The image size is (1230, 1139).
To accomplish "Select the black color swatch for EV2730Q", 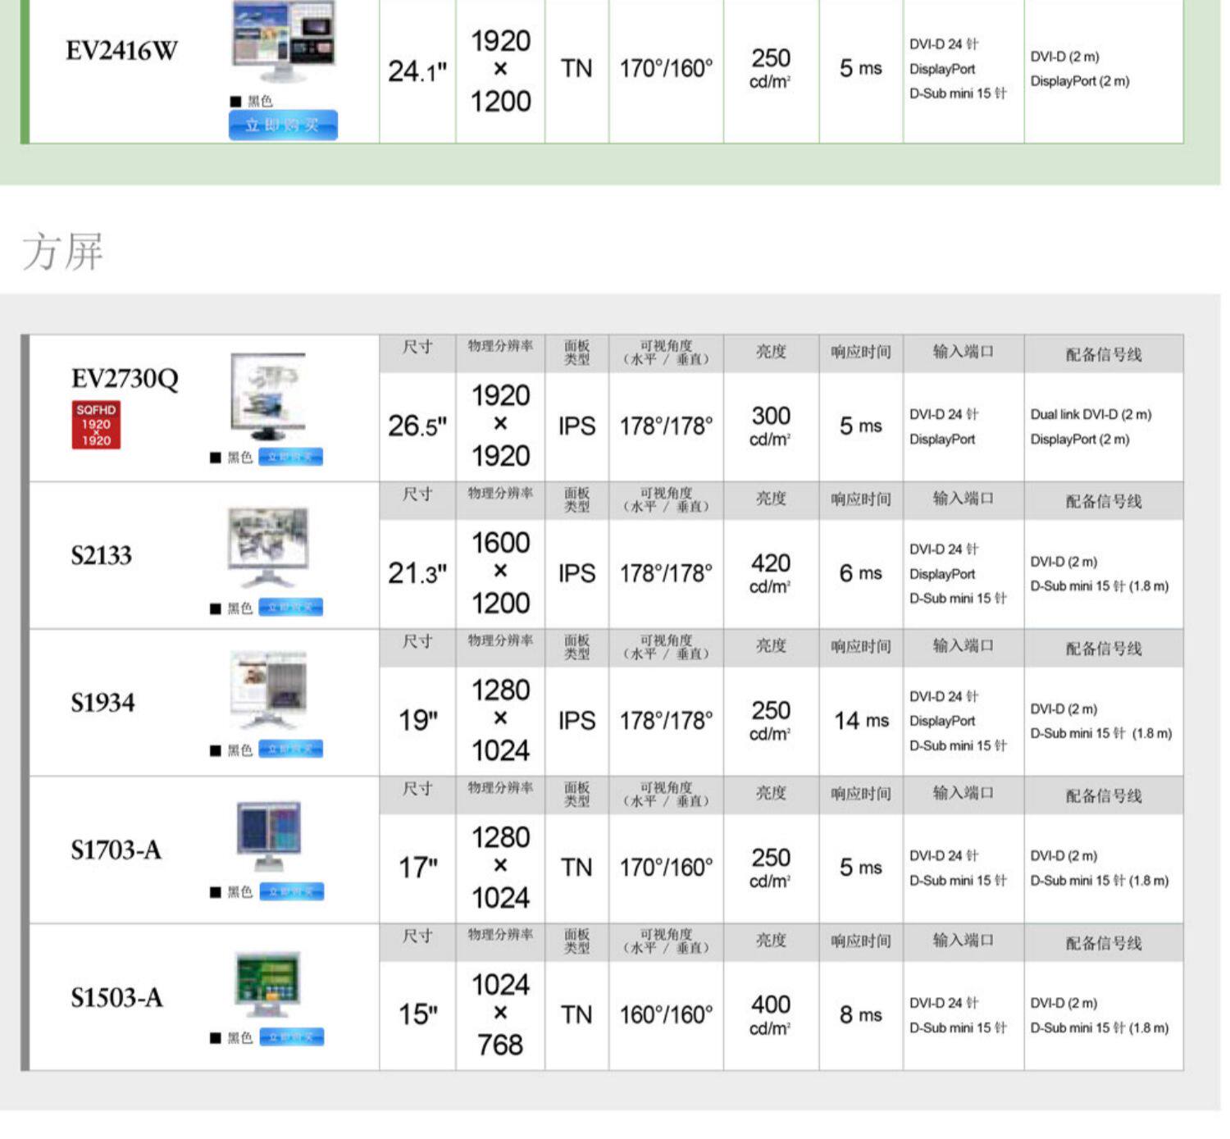I will tap(216, 458).
